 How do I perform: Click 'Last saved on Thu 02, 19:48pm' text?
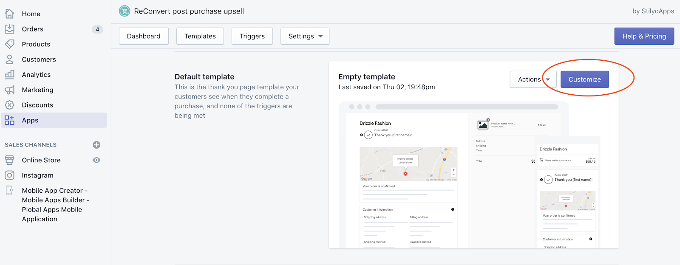(x=387, y=87)
